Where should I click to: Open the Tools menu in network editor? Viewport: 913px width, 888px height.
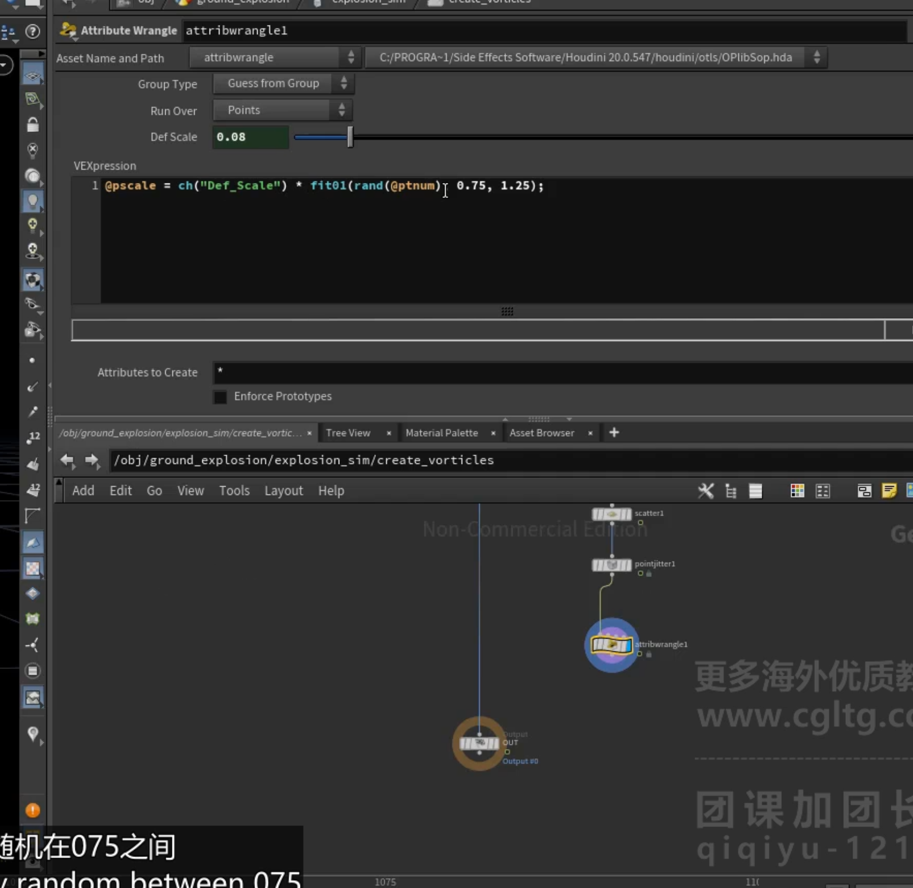pyautogui.click(x=234, y=491)
